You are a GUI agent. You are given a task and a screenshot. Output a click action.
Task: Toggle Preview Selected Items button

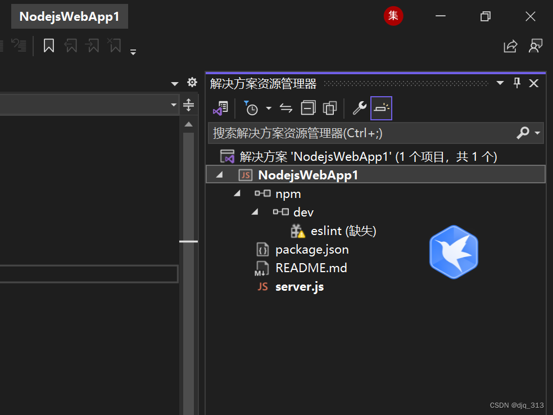pyautogui.click(x=381, y=108)
